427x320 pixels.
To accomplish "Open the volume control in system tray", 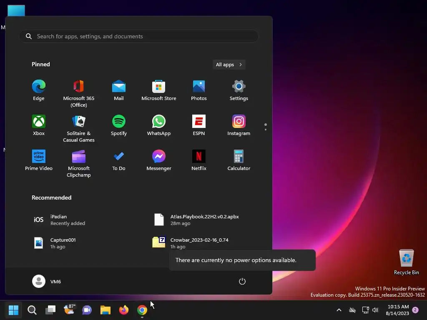I will 375,310.
